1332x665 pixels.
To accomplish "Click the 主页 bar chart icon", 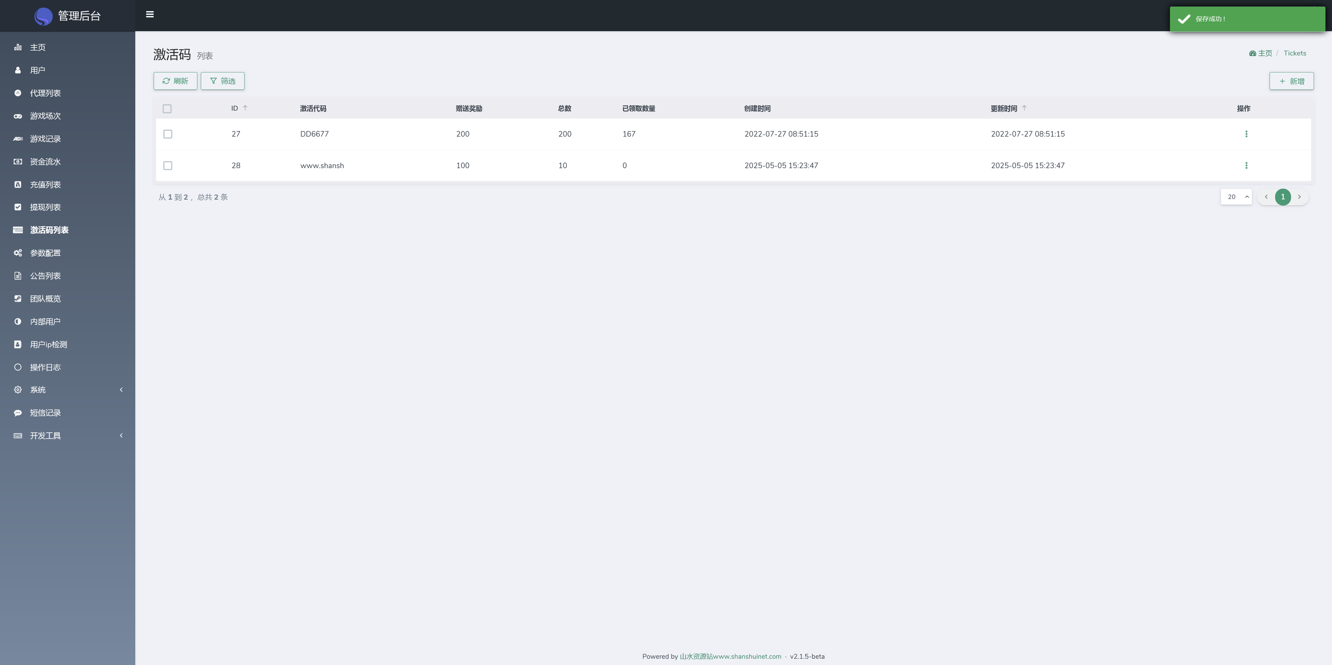I will 18,47.
